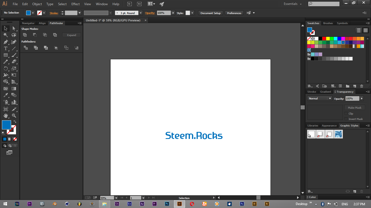Open the Essentials workspace switcher
Screen dimensions: 371x208
coord(293,4)
